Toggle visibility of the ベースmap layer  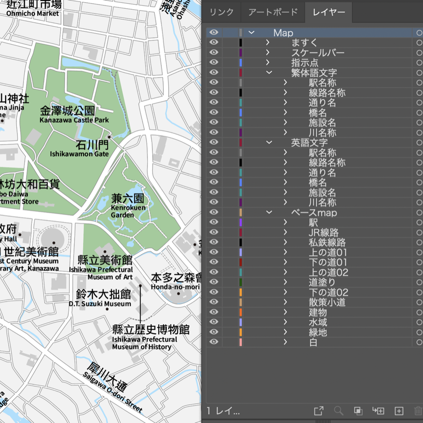(x=214, y=212)
